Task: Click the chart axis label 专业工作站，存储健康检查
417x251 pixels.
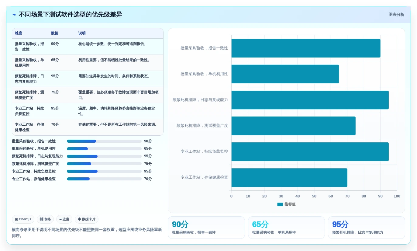Action: click(204, 177)
